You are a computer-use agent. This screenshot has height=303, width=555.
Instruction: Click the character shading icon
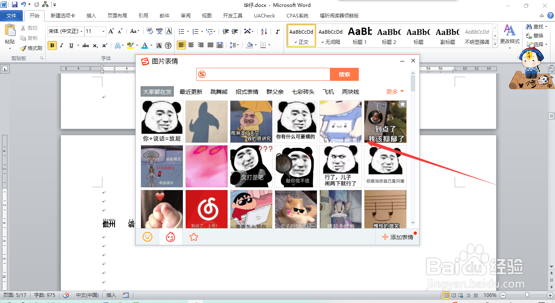point(159,45)
